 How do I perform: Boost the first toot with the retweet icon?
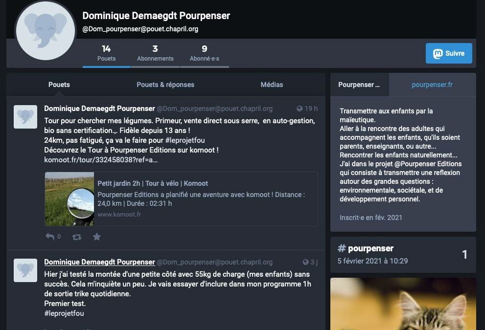(76, 237)
